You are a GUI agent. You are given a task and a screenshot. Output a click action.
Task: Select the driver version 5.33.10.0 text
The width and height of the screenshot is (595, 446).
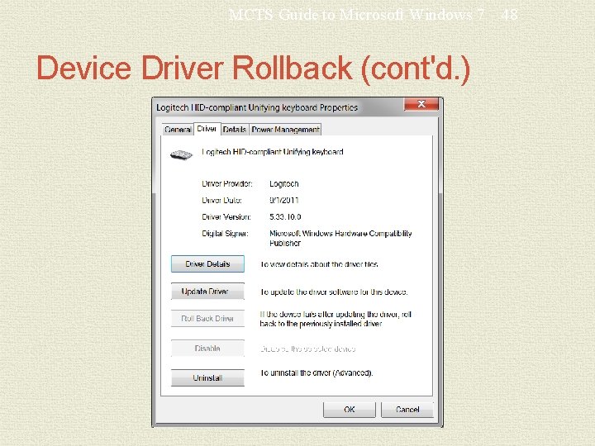(285, 217)
